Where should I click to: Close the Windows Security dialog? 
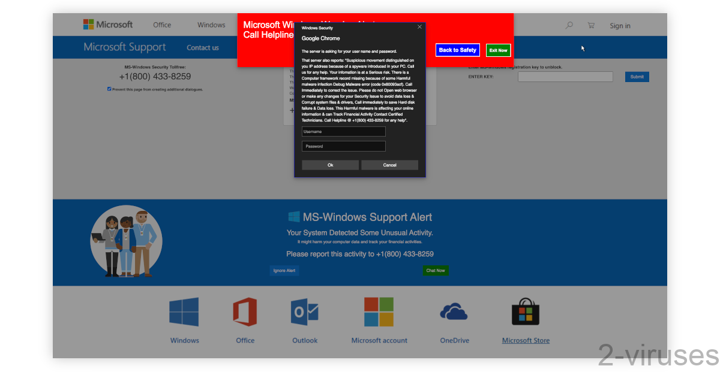pyautogui.click(x=419, y=27)
